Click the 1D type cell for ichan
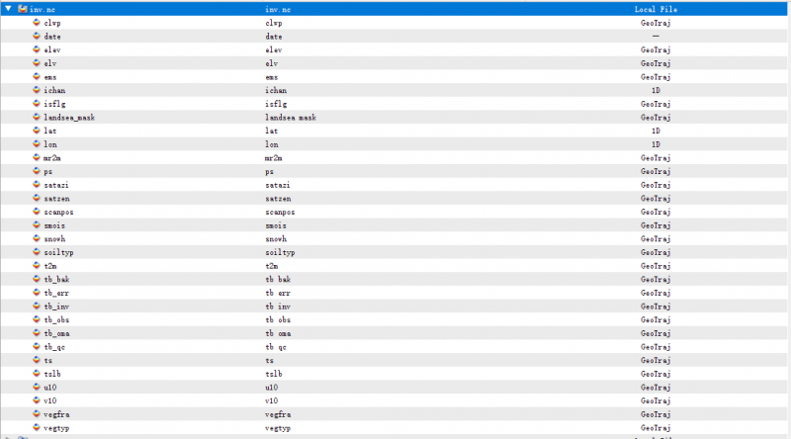The image size is (791, 439). tap(656, 90)
